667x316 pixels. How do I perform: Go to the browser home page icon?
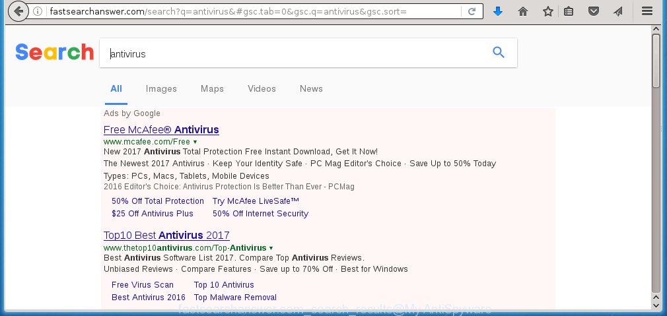click(523, 11)
